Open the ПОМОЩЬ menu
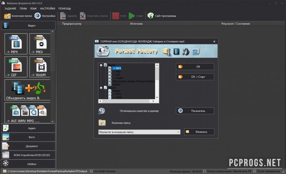This screenshot has width=286, height=174. pyautogui.click(x=65, y=9)
